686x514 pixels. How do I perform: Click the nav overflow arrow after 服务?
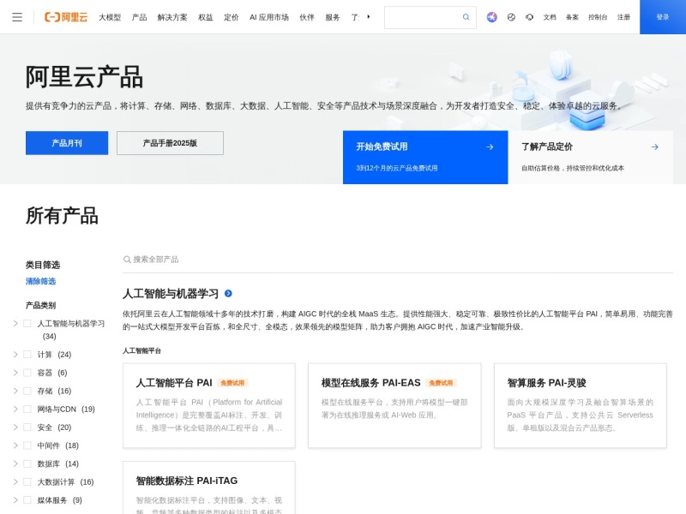click(369, 16)
